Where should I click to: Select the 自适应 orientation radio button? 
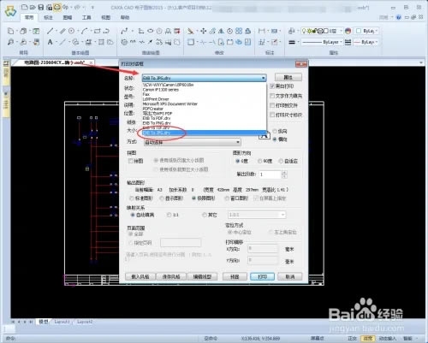pos(281,161)
